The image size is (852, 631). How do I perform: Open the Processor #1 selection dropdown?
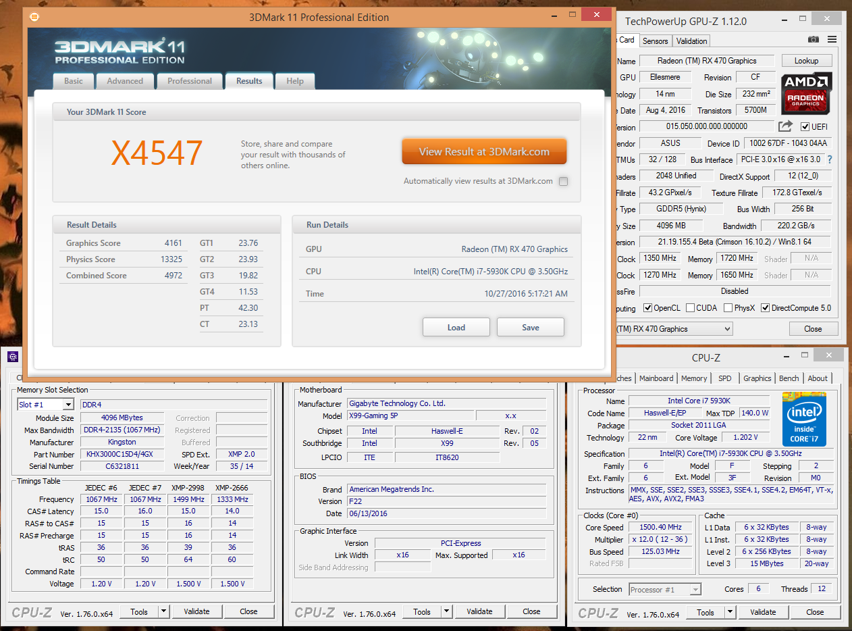click(665, 589)
